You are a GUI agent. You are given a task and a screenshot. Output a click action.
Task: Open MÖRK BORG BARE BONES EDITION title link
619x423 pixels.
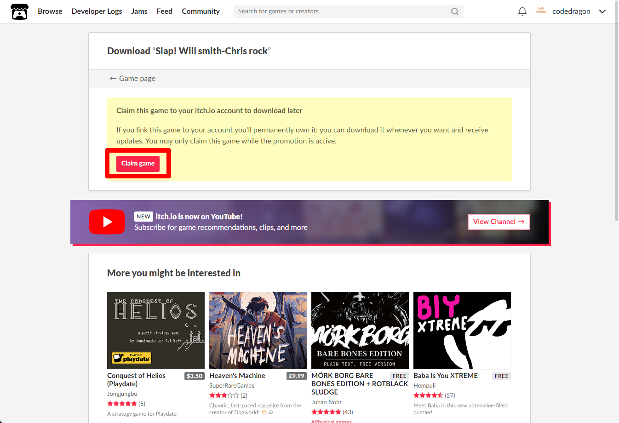tap(360, 384)
